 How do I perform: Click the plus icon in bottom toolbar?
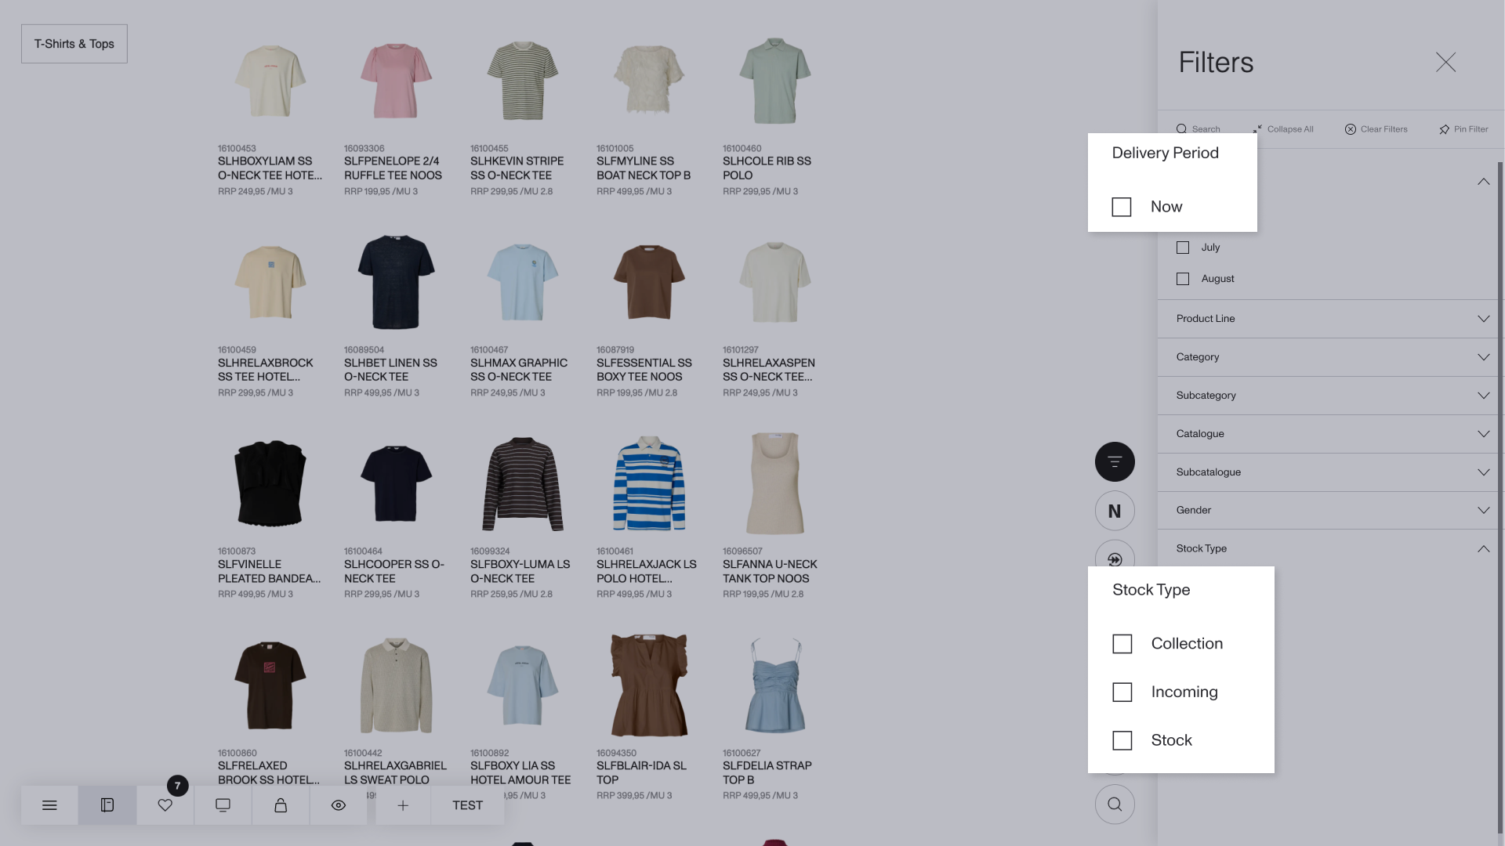pyautogui.click(x=403, y=805)
